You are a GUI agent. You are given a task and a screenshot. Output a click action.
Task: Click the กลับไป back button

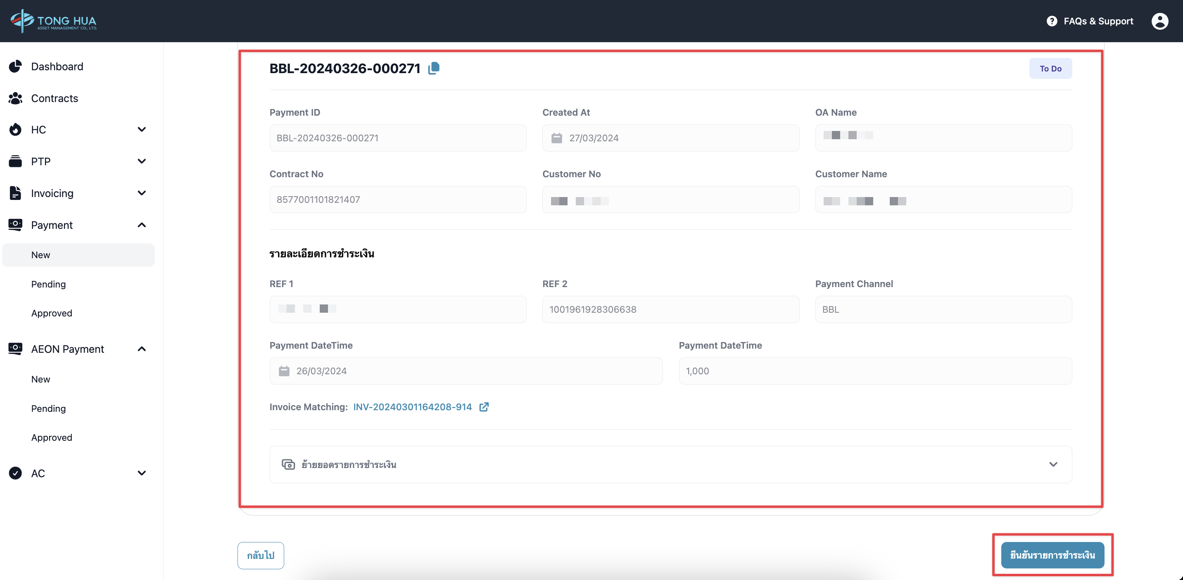(x=260, y=555)
